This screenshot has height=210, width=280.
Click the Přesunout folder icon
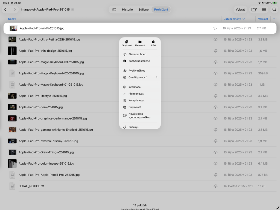pos(140,42)
